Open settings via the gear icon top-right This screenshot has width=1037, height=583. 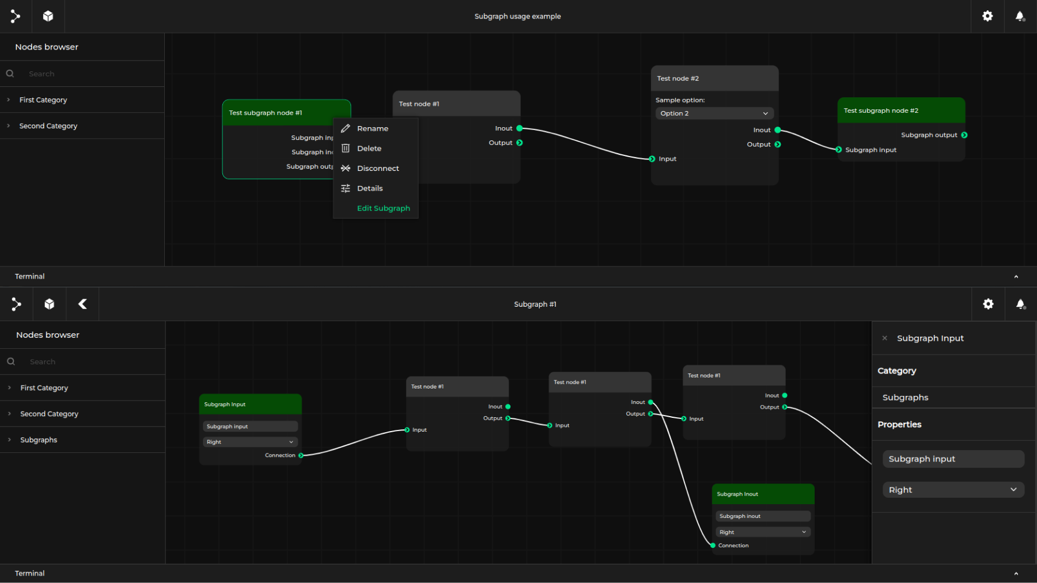[987, 16]
